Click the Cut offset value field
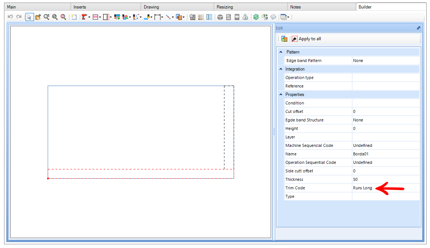 386,111
